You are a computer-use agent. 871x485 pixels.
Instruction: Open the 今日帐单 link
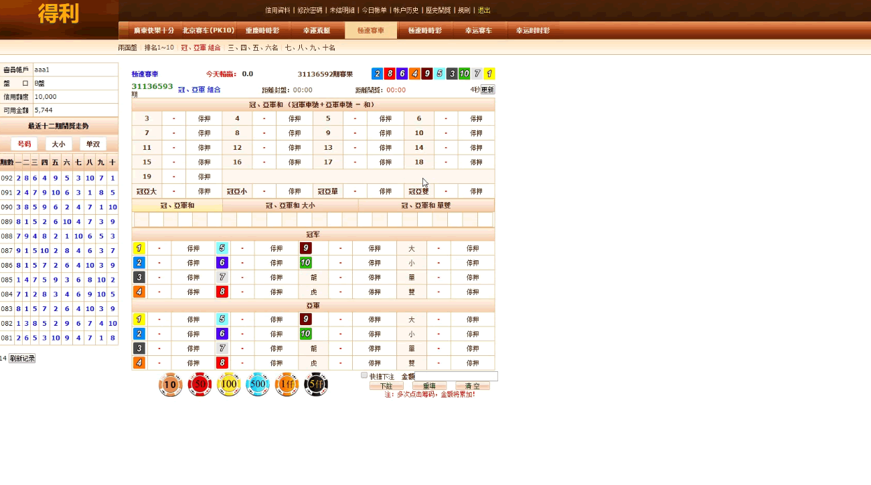(x=374, y=10)
